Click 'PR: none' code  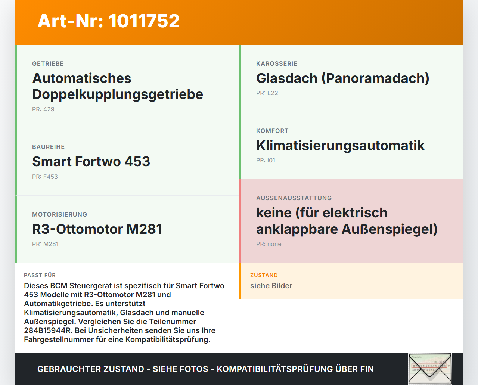tap(269, 244)
